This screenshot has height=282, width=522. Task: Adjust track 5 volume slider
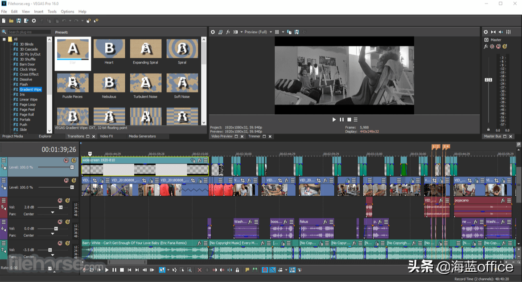(61, 207)
